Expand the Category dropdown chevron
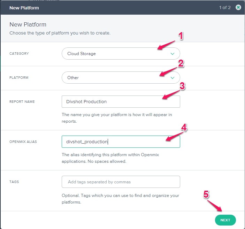This screenshot has width=245, height=229. pyautogui.click(x=172, y=54)
